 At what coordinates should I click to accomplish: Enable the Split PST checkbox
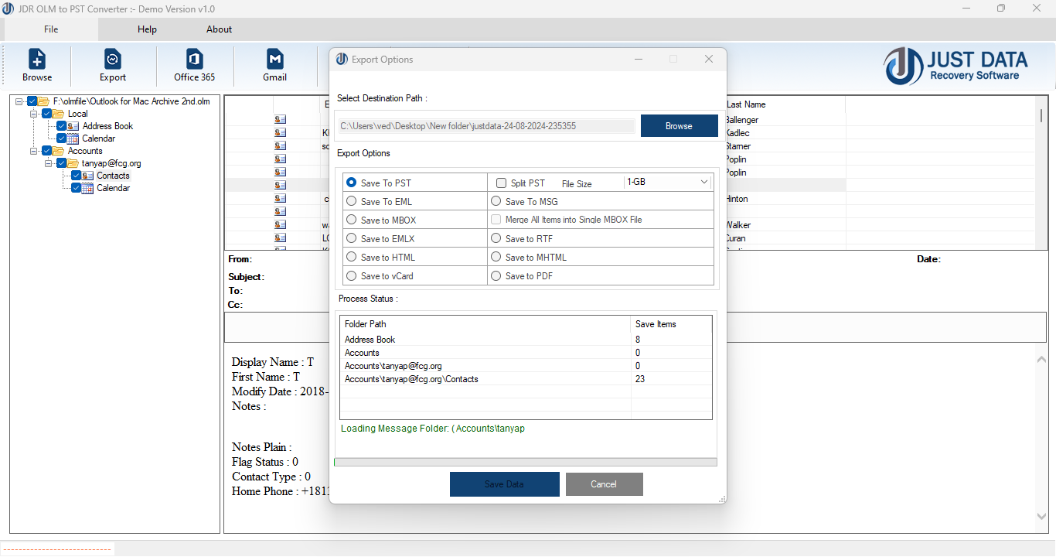click(x=501, y=183)
